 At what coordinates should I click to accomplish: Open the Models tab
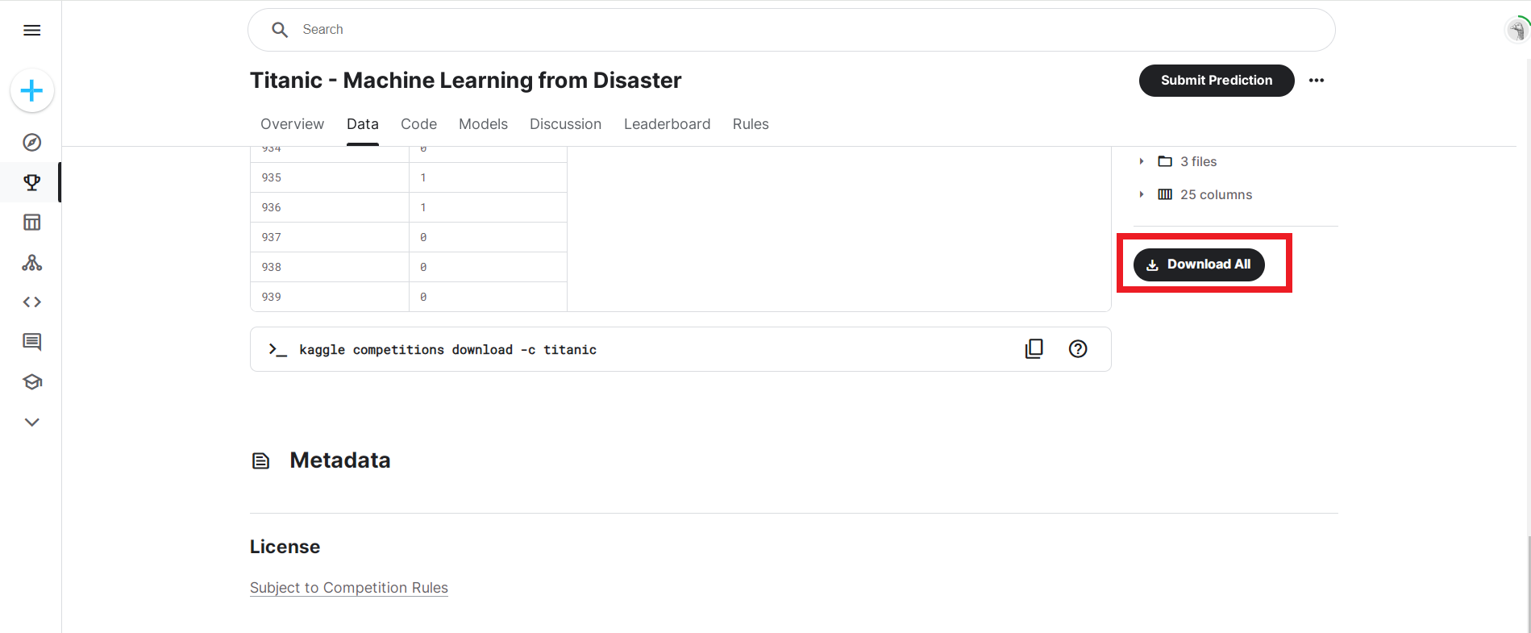click(483, 124)
